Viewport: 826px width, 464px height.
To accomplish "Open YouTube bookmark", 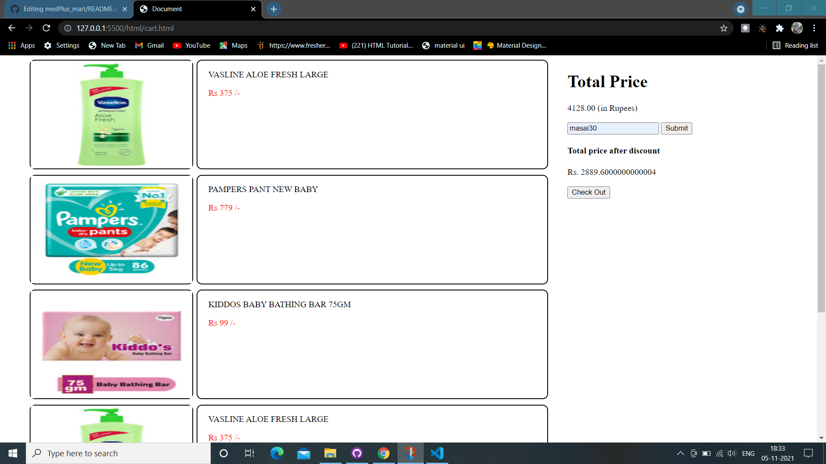I will click(x=191, y=46).
